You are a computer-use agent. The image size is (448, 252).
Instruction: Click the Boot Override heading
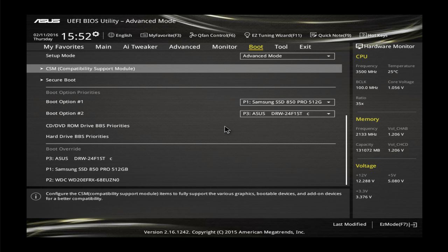(x=63, y=149)
